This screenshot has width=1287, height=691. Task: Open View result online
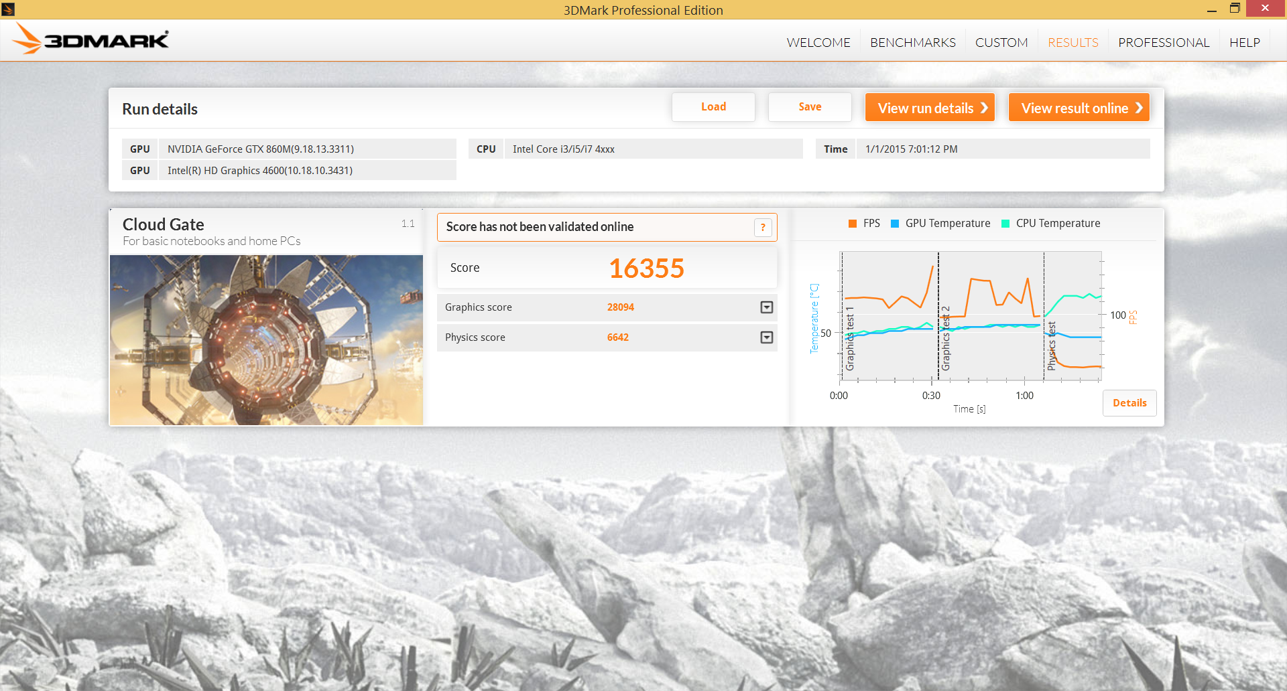coord(1079,108)
